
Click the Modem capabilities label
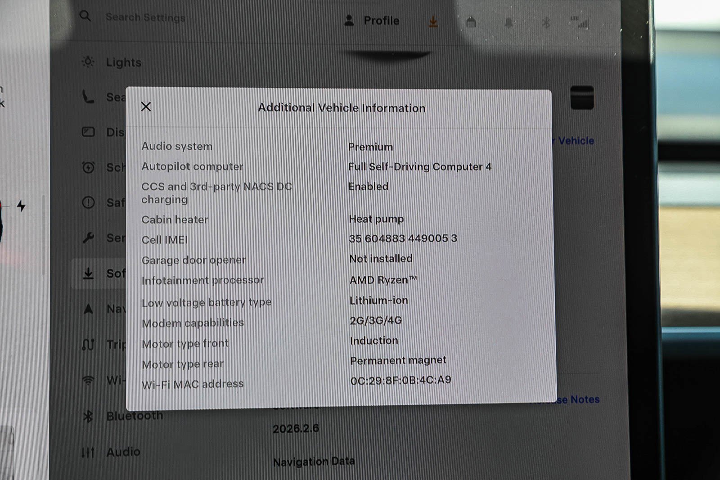pyautogui.click(x=193, y=323)
